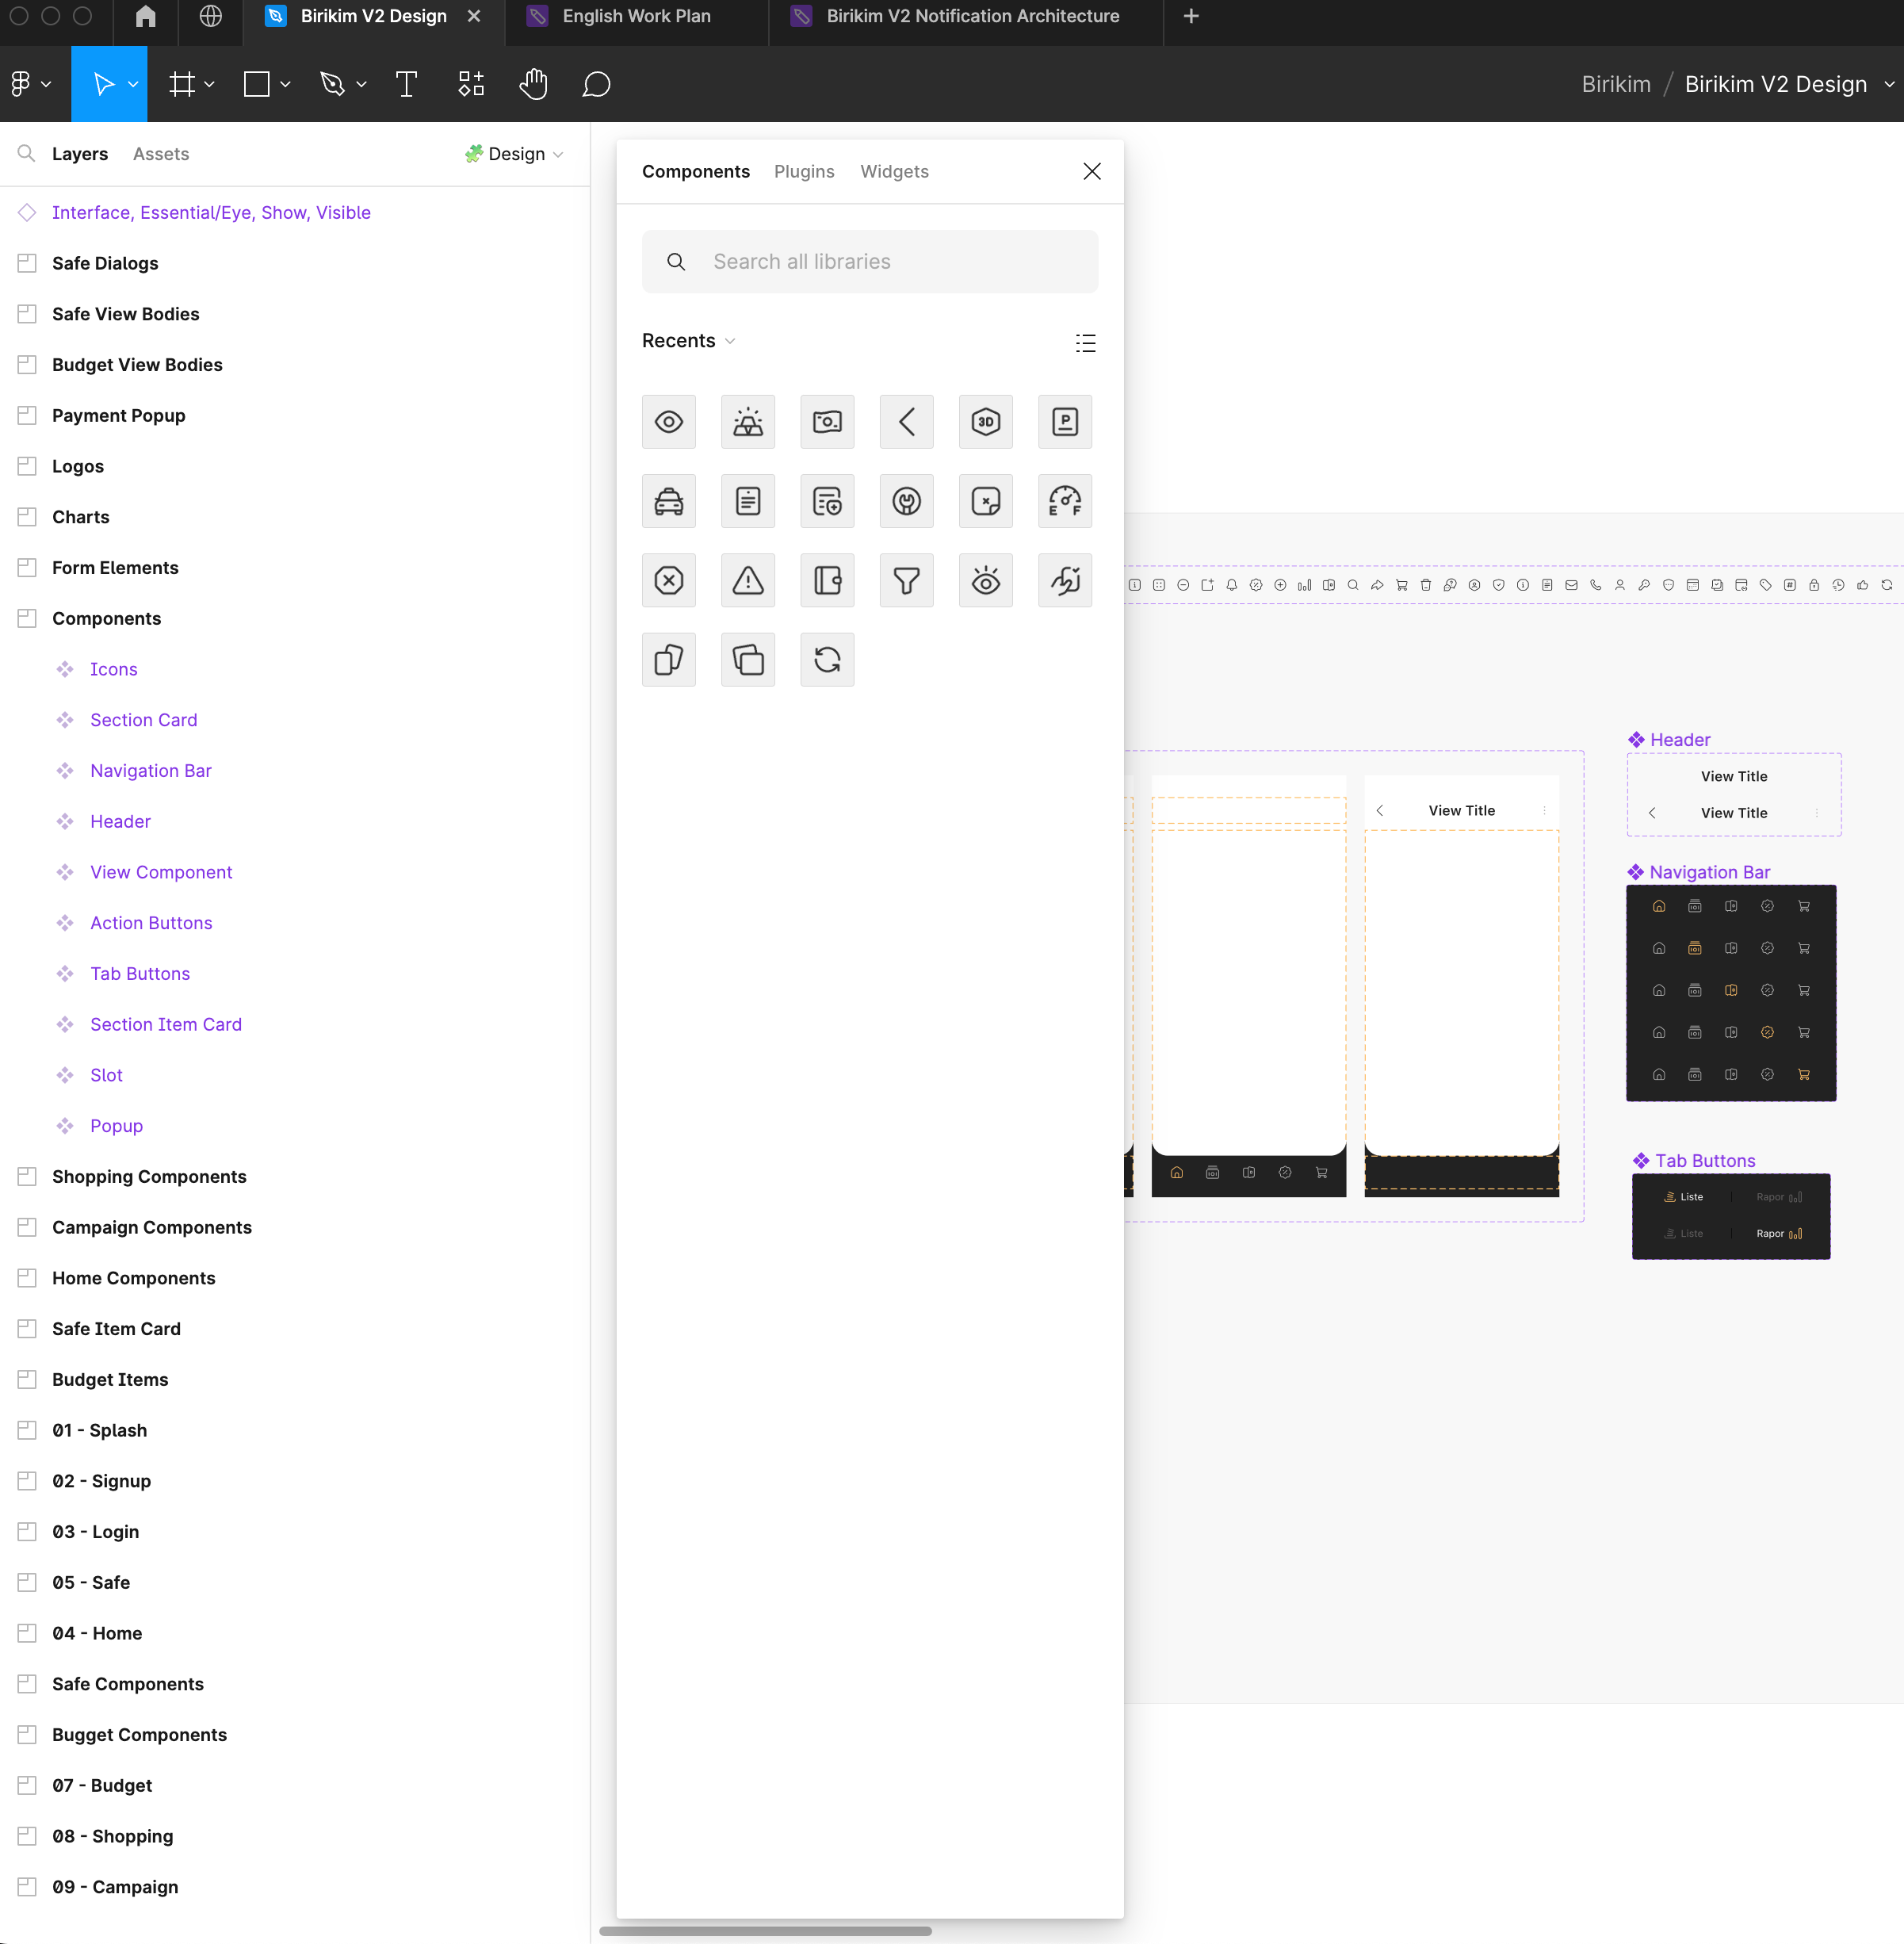
Task: Insert the wallet icon component
Action: pos(827,580)
